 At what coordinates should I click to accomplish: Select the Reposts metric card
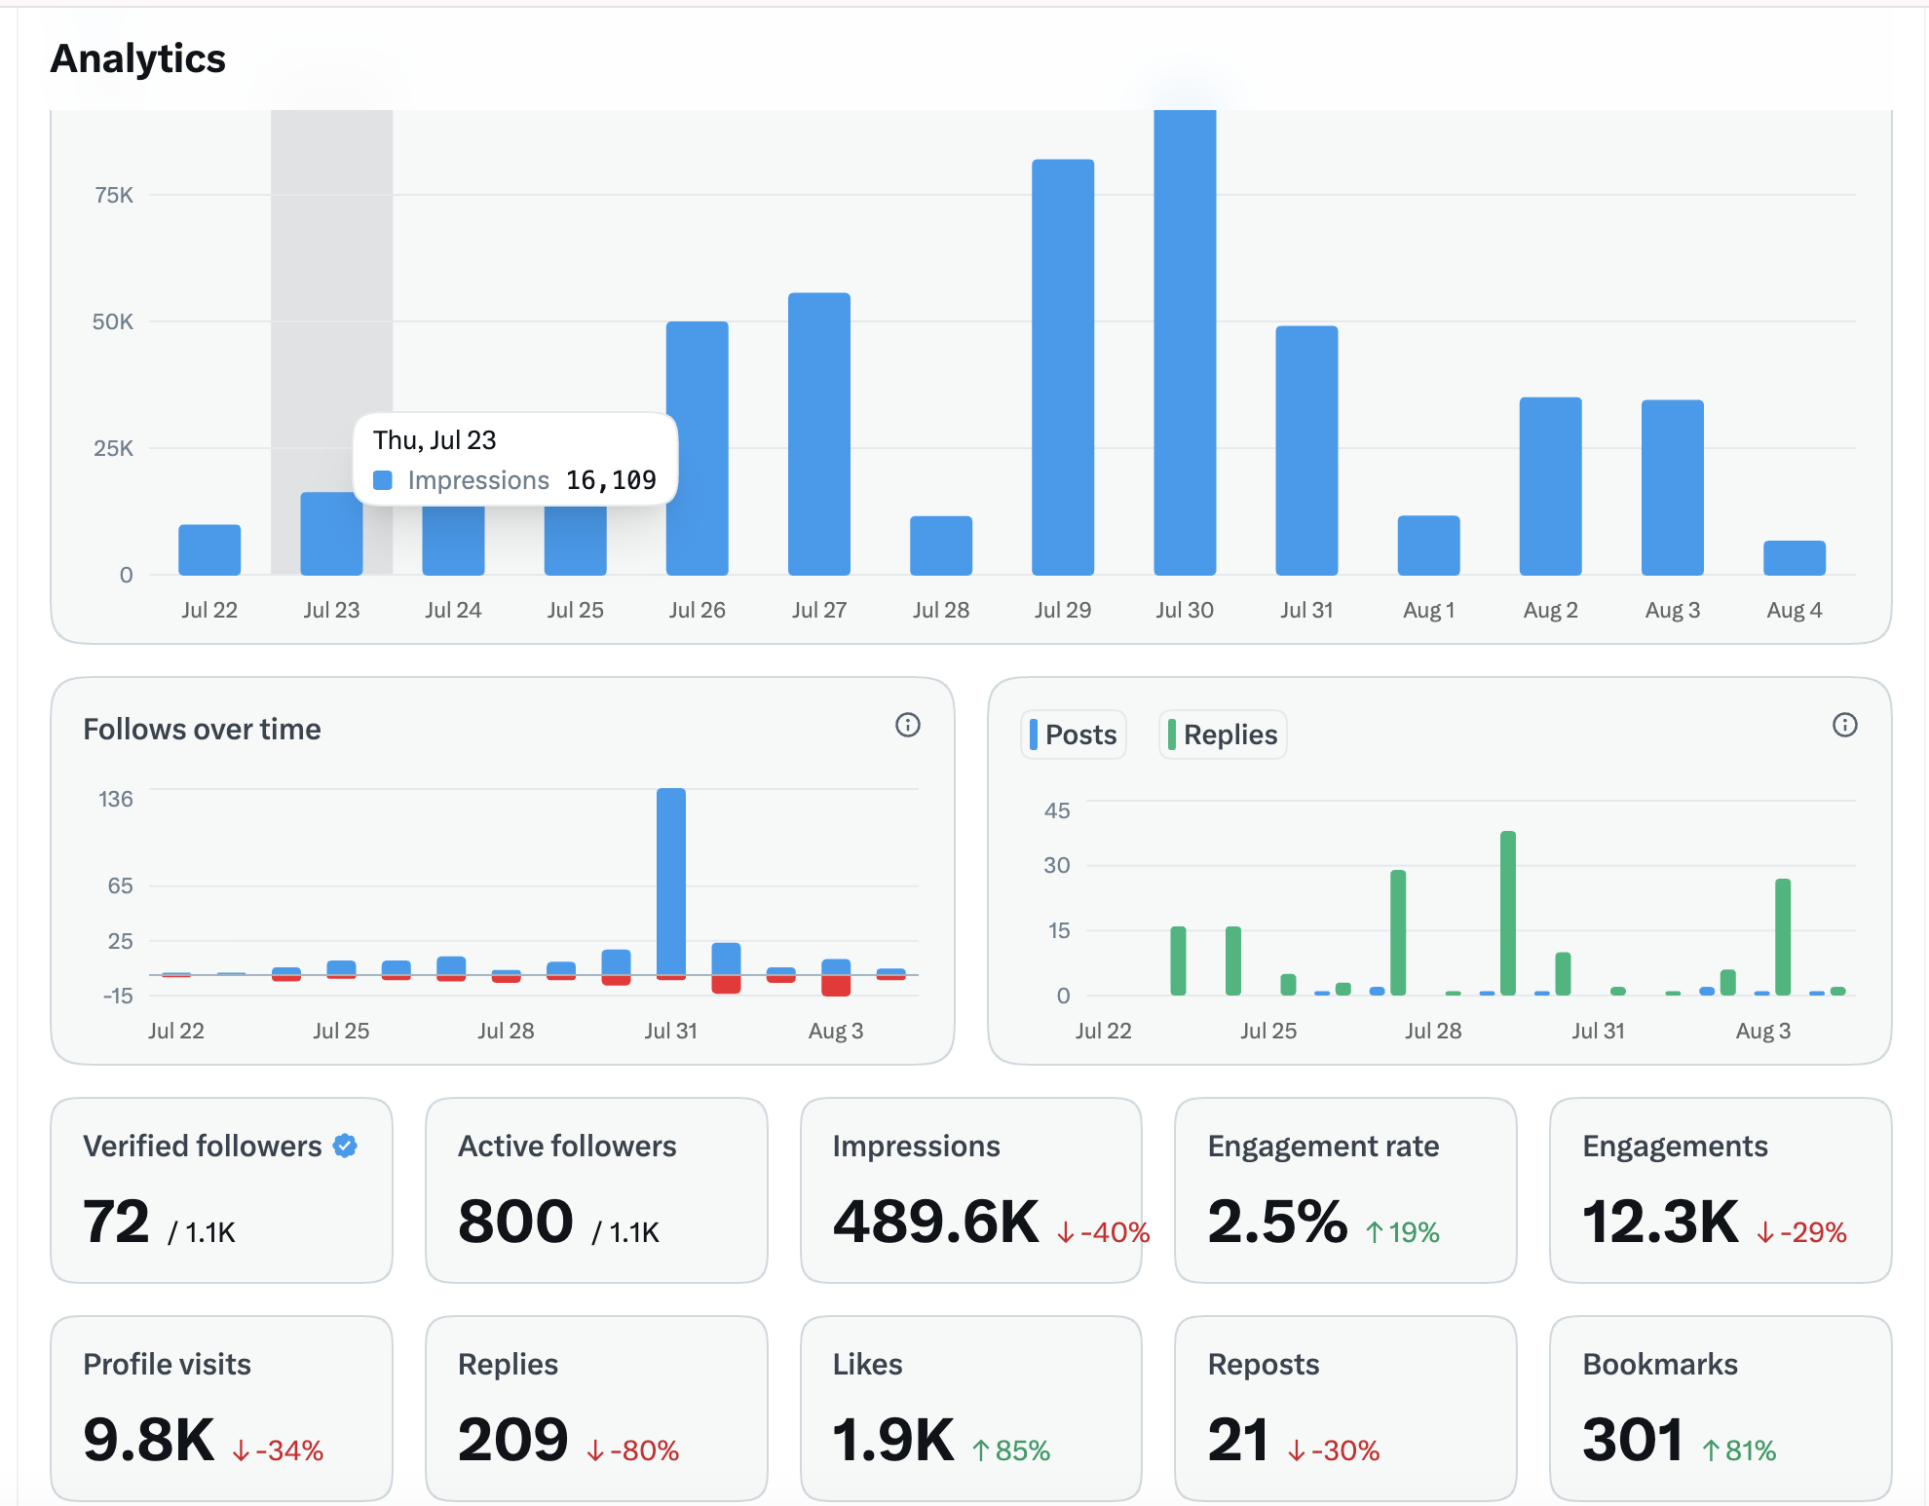click(1345, 1409)
